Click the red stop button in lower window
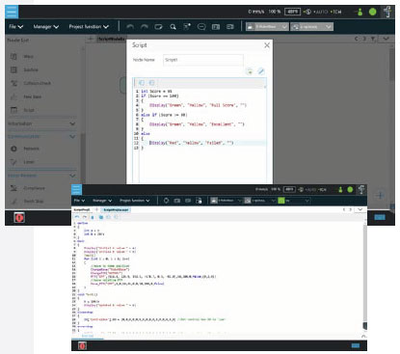Viewport: 400px width, 354px height. [x=82, y=346]
